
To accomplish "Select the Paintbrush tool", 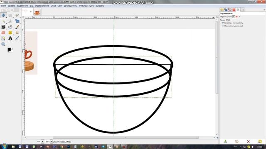I will tap(17, 27).
